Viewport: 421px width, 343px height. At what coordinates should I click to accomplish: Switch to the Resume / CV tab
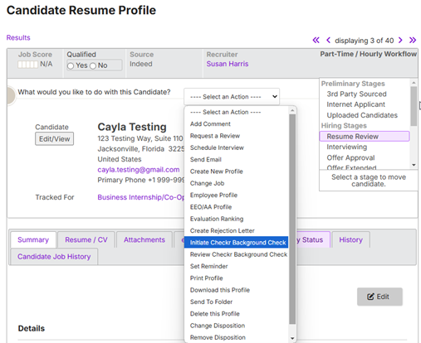click(x=86, y=239)
